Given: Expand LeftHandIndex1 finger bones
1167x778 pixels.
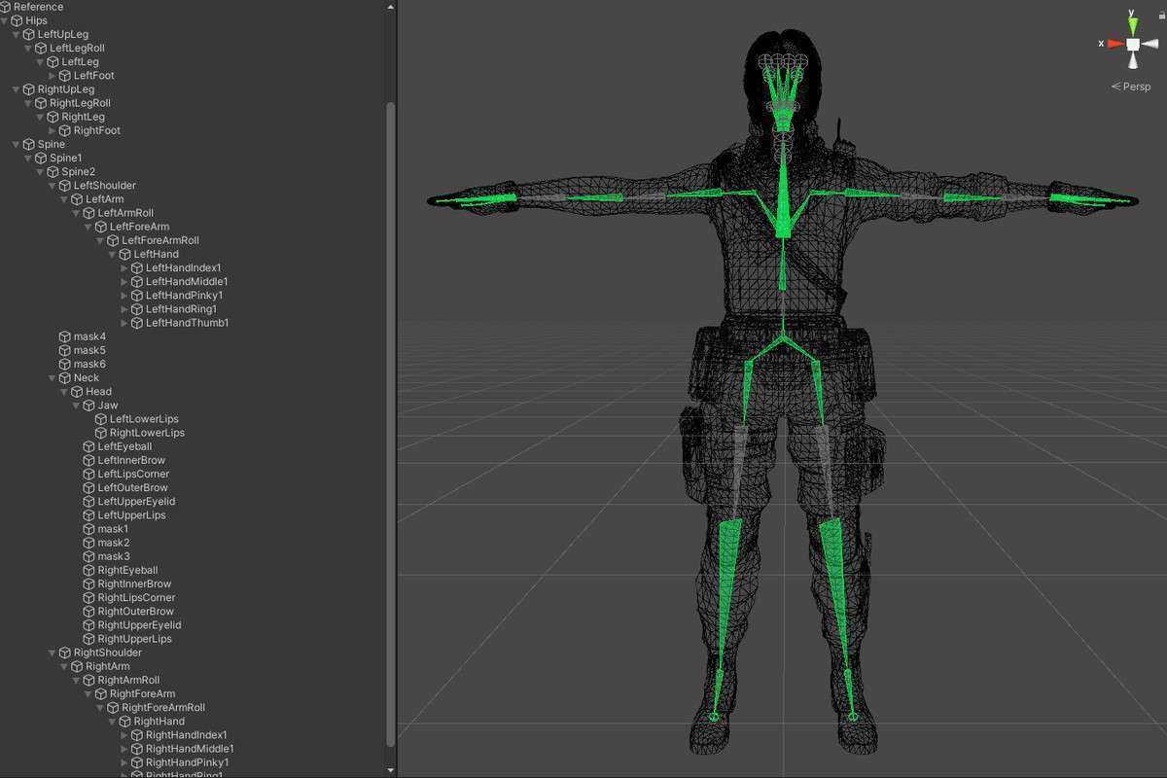Looking at the screenshot, I should pos(124,267).
